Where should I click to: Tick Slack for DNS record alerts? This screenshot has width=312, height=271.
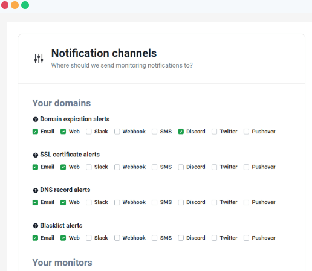pos(89,202)
